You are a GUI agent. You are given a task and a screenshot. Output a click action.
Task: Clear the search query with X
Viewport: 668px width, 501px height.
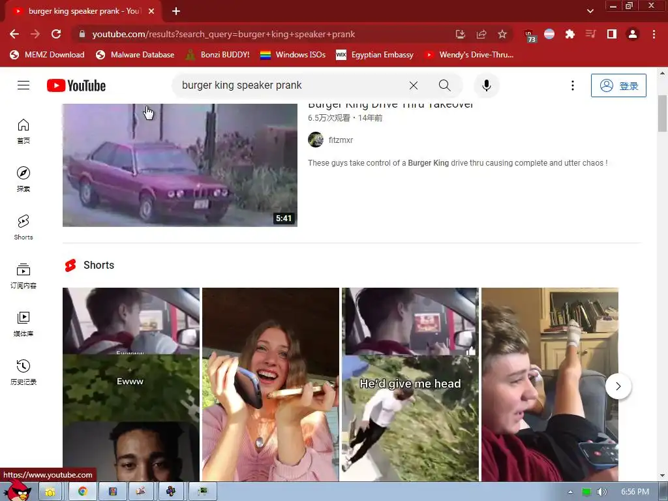(x=413, y=85)
